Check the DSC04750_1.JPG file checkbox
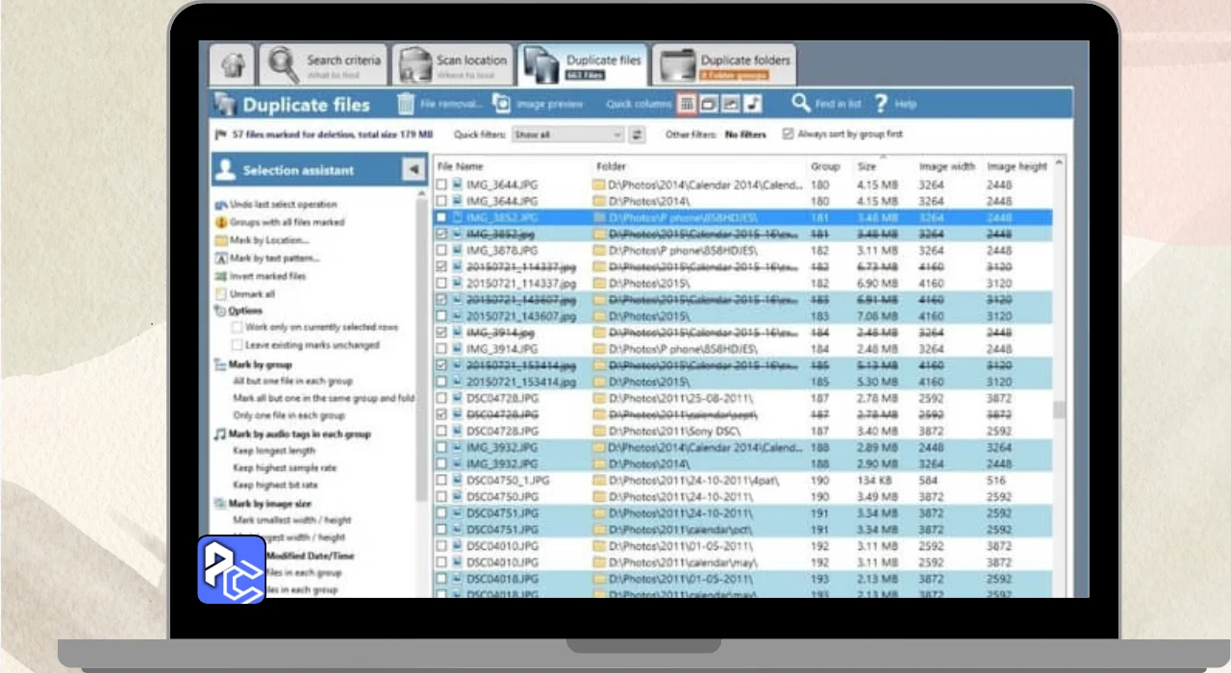 pyautogui.click(x=441, y=481)
